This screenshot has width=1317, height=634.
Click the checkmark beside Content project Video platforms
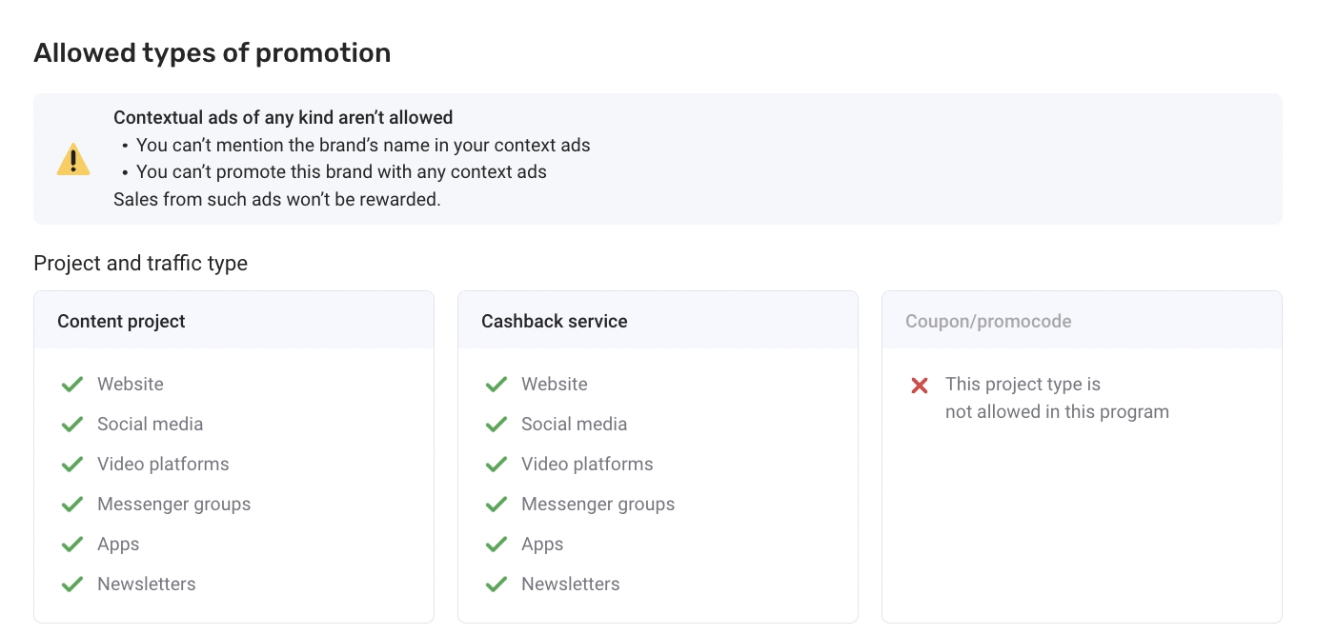pos(72,465)
